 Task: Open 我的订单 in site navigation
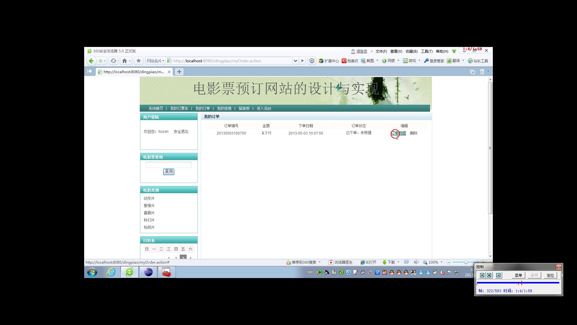point(203,108)
